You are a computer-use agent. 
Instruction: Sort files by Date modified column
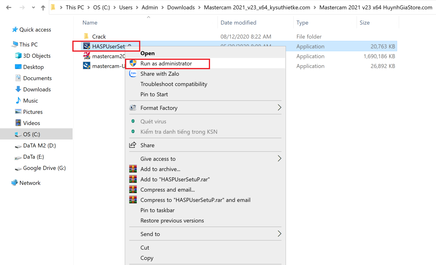[x=238, y=23]
